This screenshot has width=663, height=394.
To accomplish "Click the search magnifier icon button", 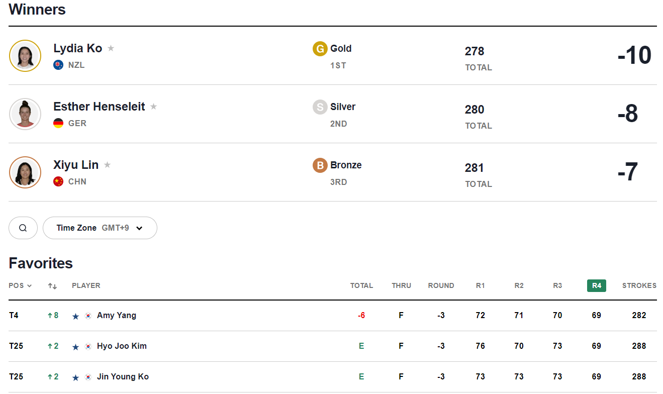I will click(x=23, y=228).
